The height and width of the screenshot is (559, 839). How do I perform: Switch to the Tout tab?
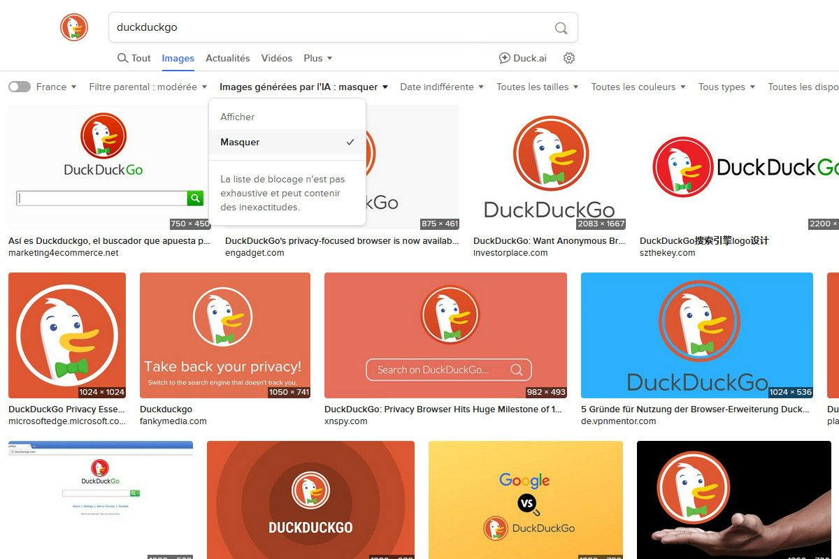point(134,58)
